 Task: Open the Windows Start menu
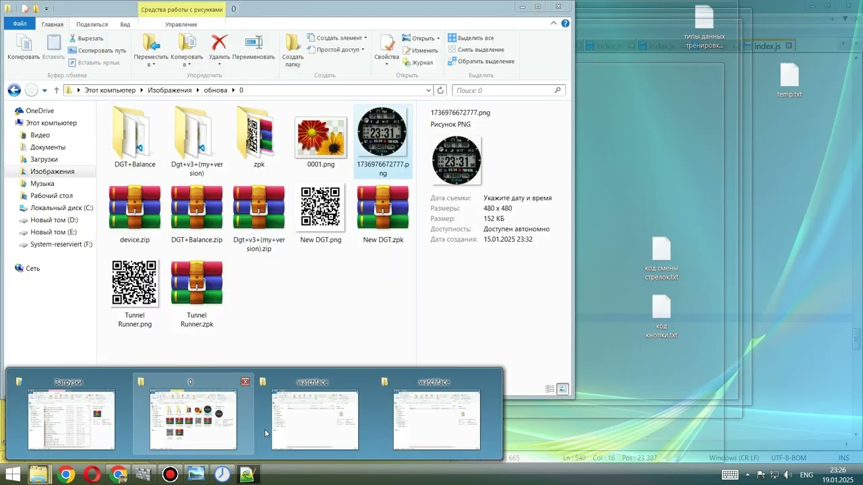click(13, 474)
